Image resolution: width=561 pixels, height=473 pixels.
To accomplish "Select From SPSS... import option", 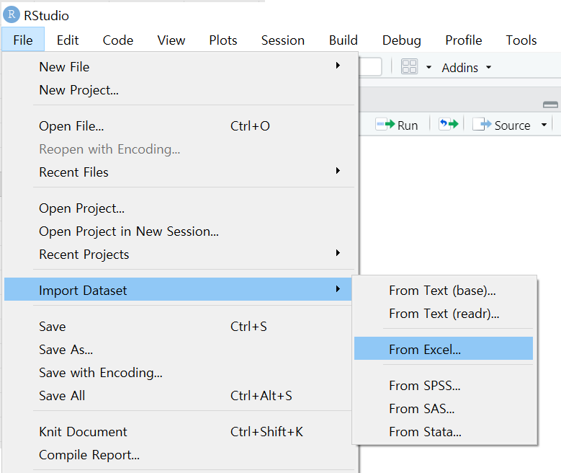I will (x=444, y=386).
